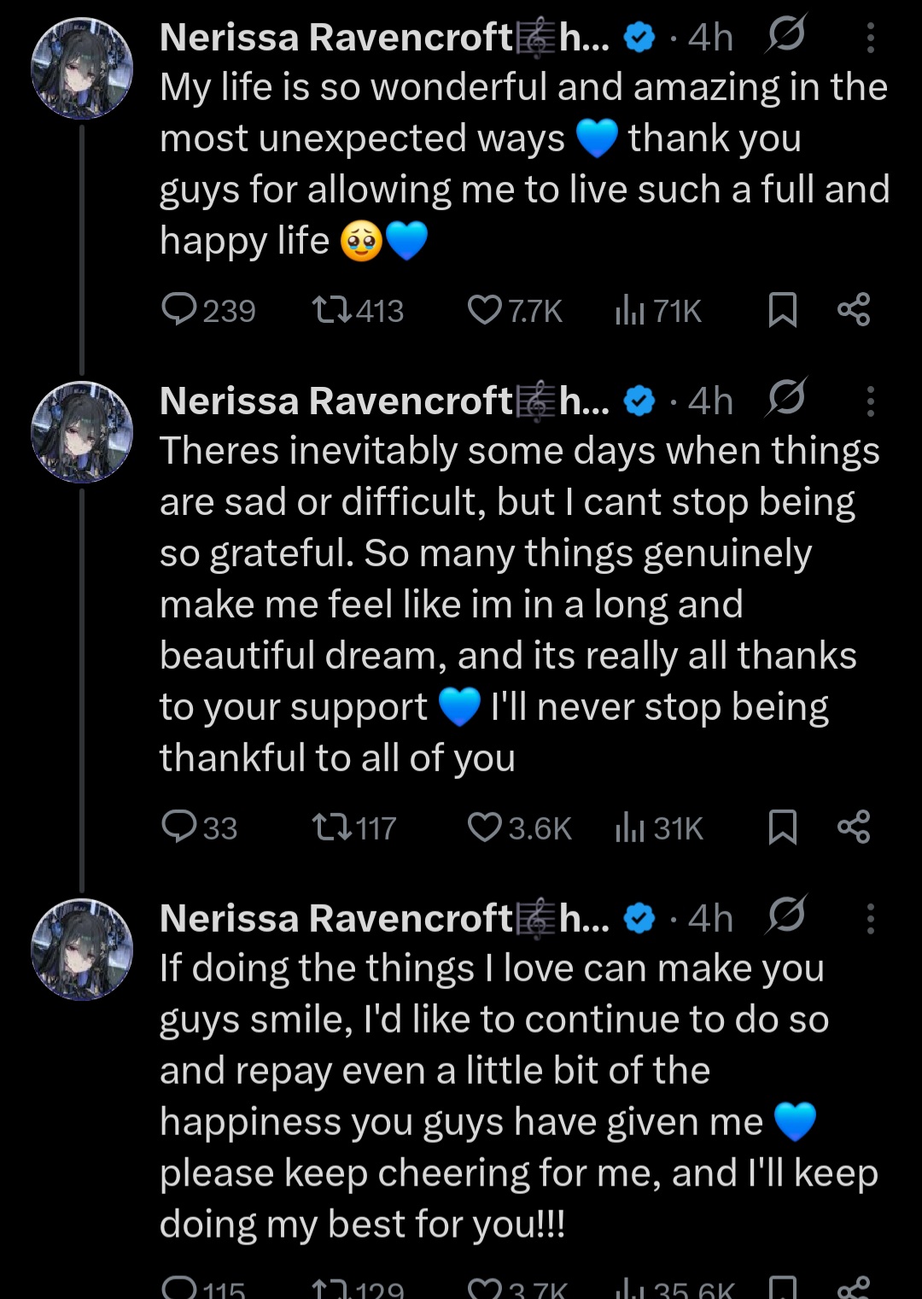Bookmark the 'My life is so wonderful' tweet
922x1299 pixels.
(x=782, y=310)
